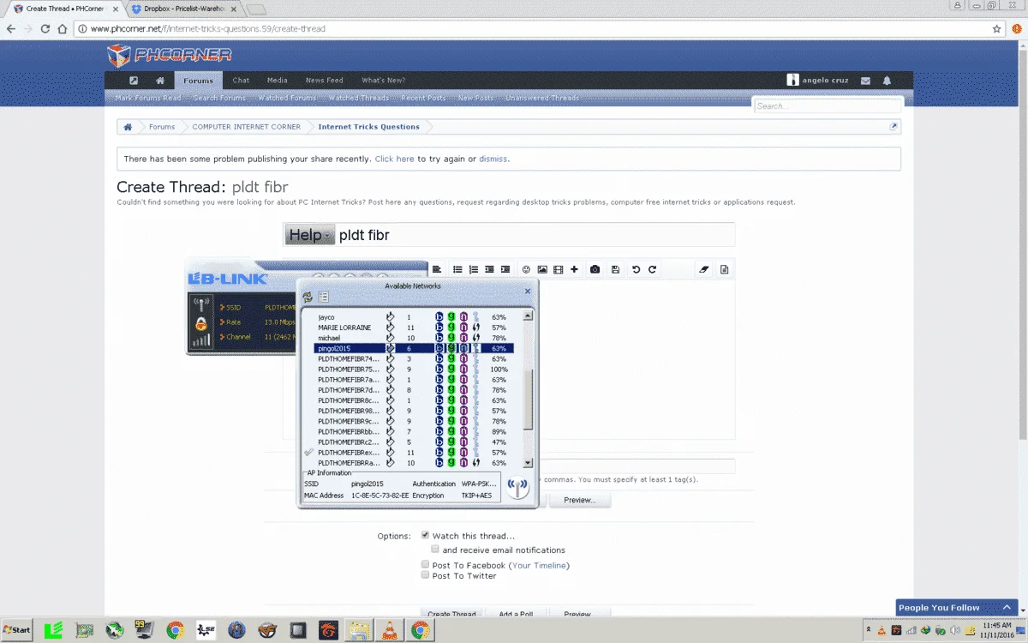Click the thread title field 'pldt fibr'
1028x643 pixels.
[x=535, y=235]
